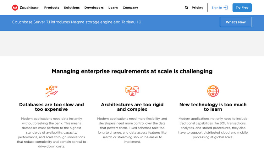Click the Couchbase wordmark text
The image size is (264, 148).
(30, 8)
